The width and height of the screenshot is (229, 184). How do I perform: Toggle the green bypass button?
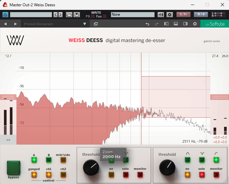[x=13, y=168]
